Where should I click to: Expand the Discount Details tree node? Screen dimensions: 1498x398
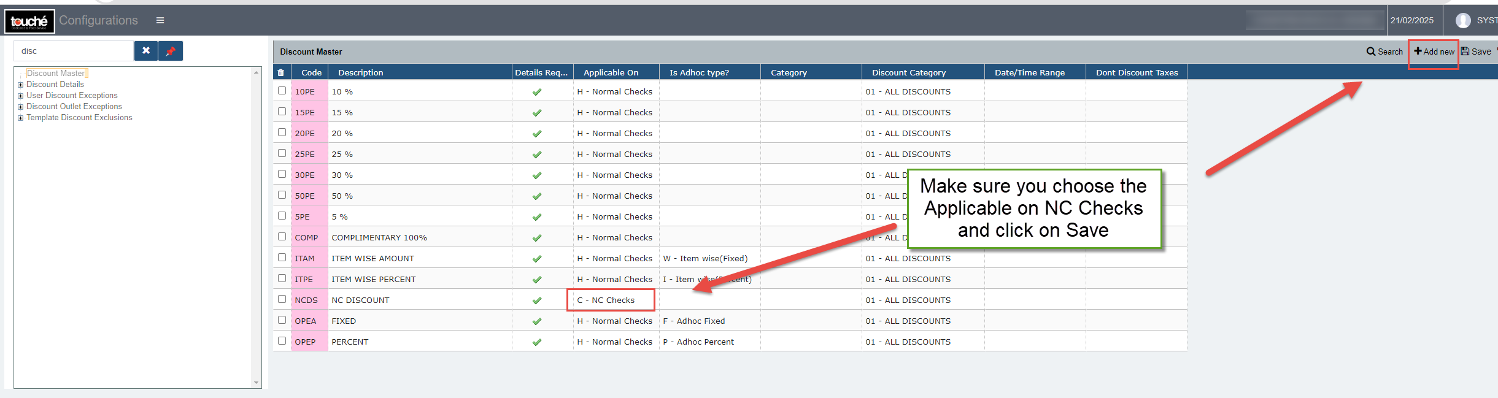(21, 85)
